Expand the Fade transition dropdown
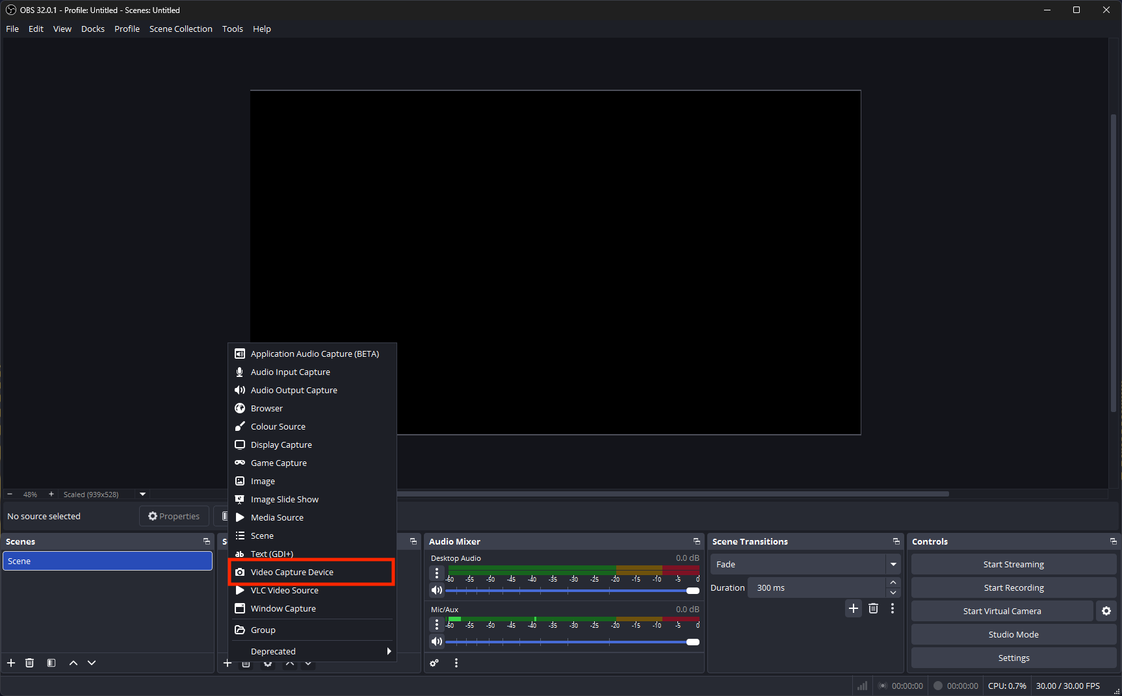Image resolution: width=1122 pixels, height=696 pixels. pyautogui.click(x=893, y=564)
